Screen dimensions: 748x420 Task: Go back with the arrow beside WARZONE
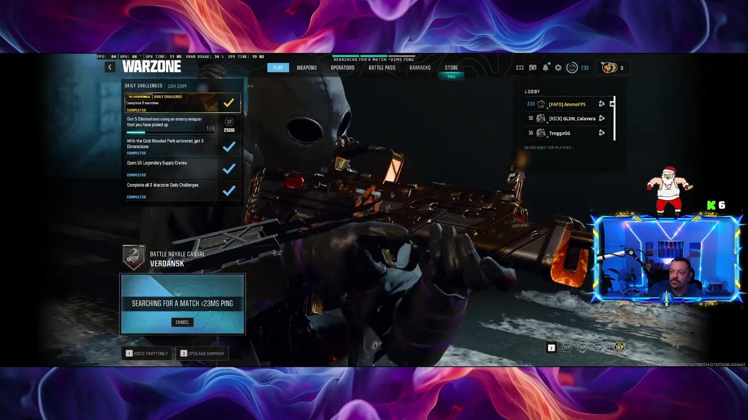(109, 68)
